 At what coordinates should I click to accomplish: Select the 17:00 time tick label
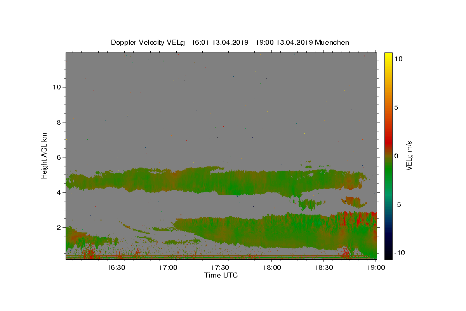[168, 267]
